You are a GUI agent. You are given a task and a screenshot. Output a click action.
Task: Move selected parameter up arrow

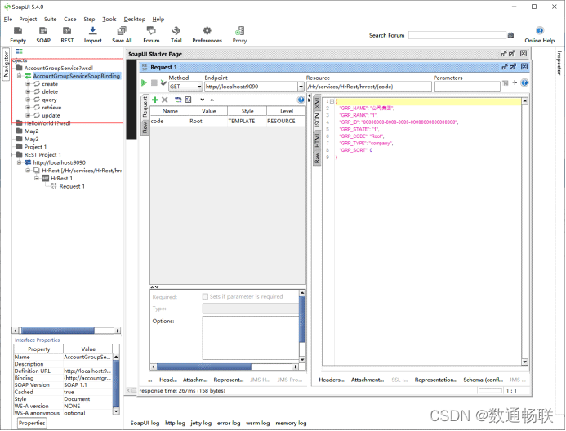(212, 100)
